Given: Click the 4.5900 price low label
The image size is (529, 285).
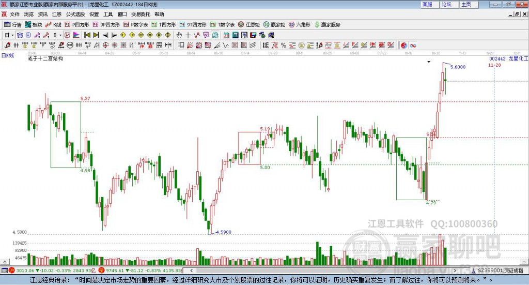Looking at the screenshot, I should pos(224,232).
